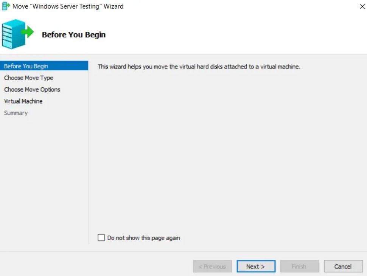Image resolution: width=367 pixels, height=276 pixels.
Task: Click the bold 'Before You Begin' page heading
Action: click(74, 35)
